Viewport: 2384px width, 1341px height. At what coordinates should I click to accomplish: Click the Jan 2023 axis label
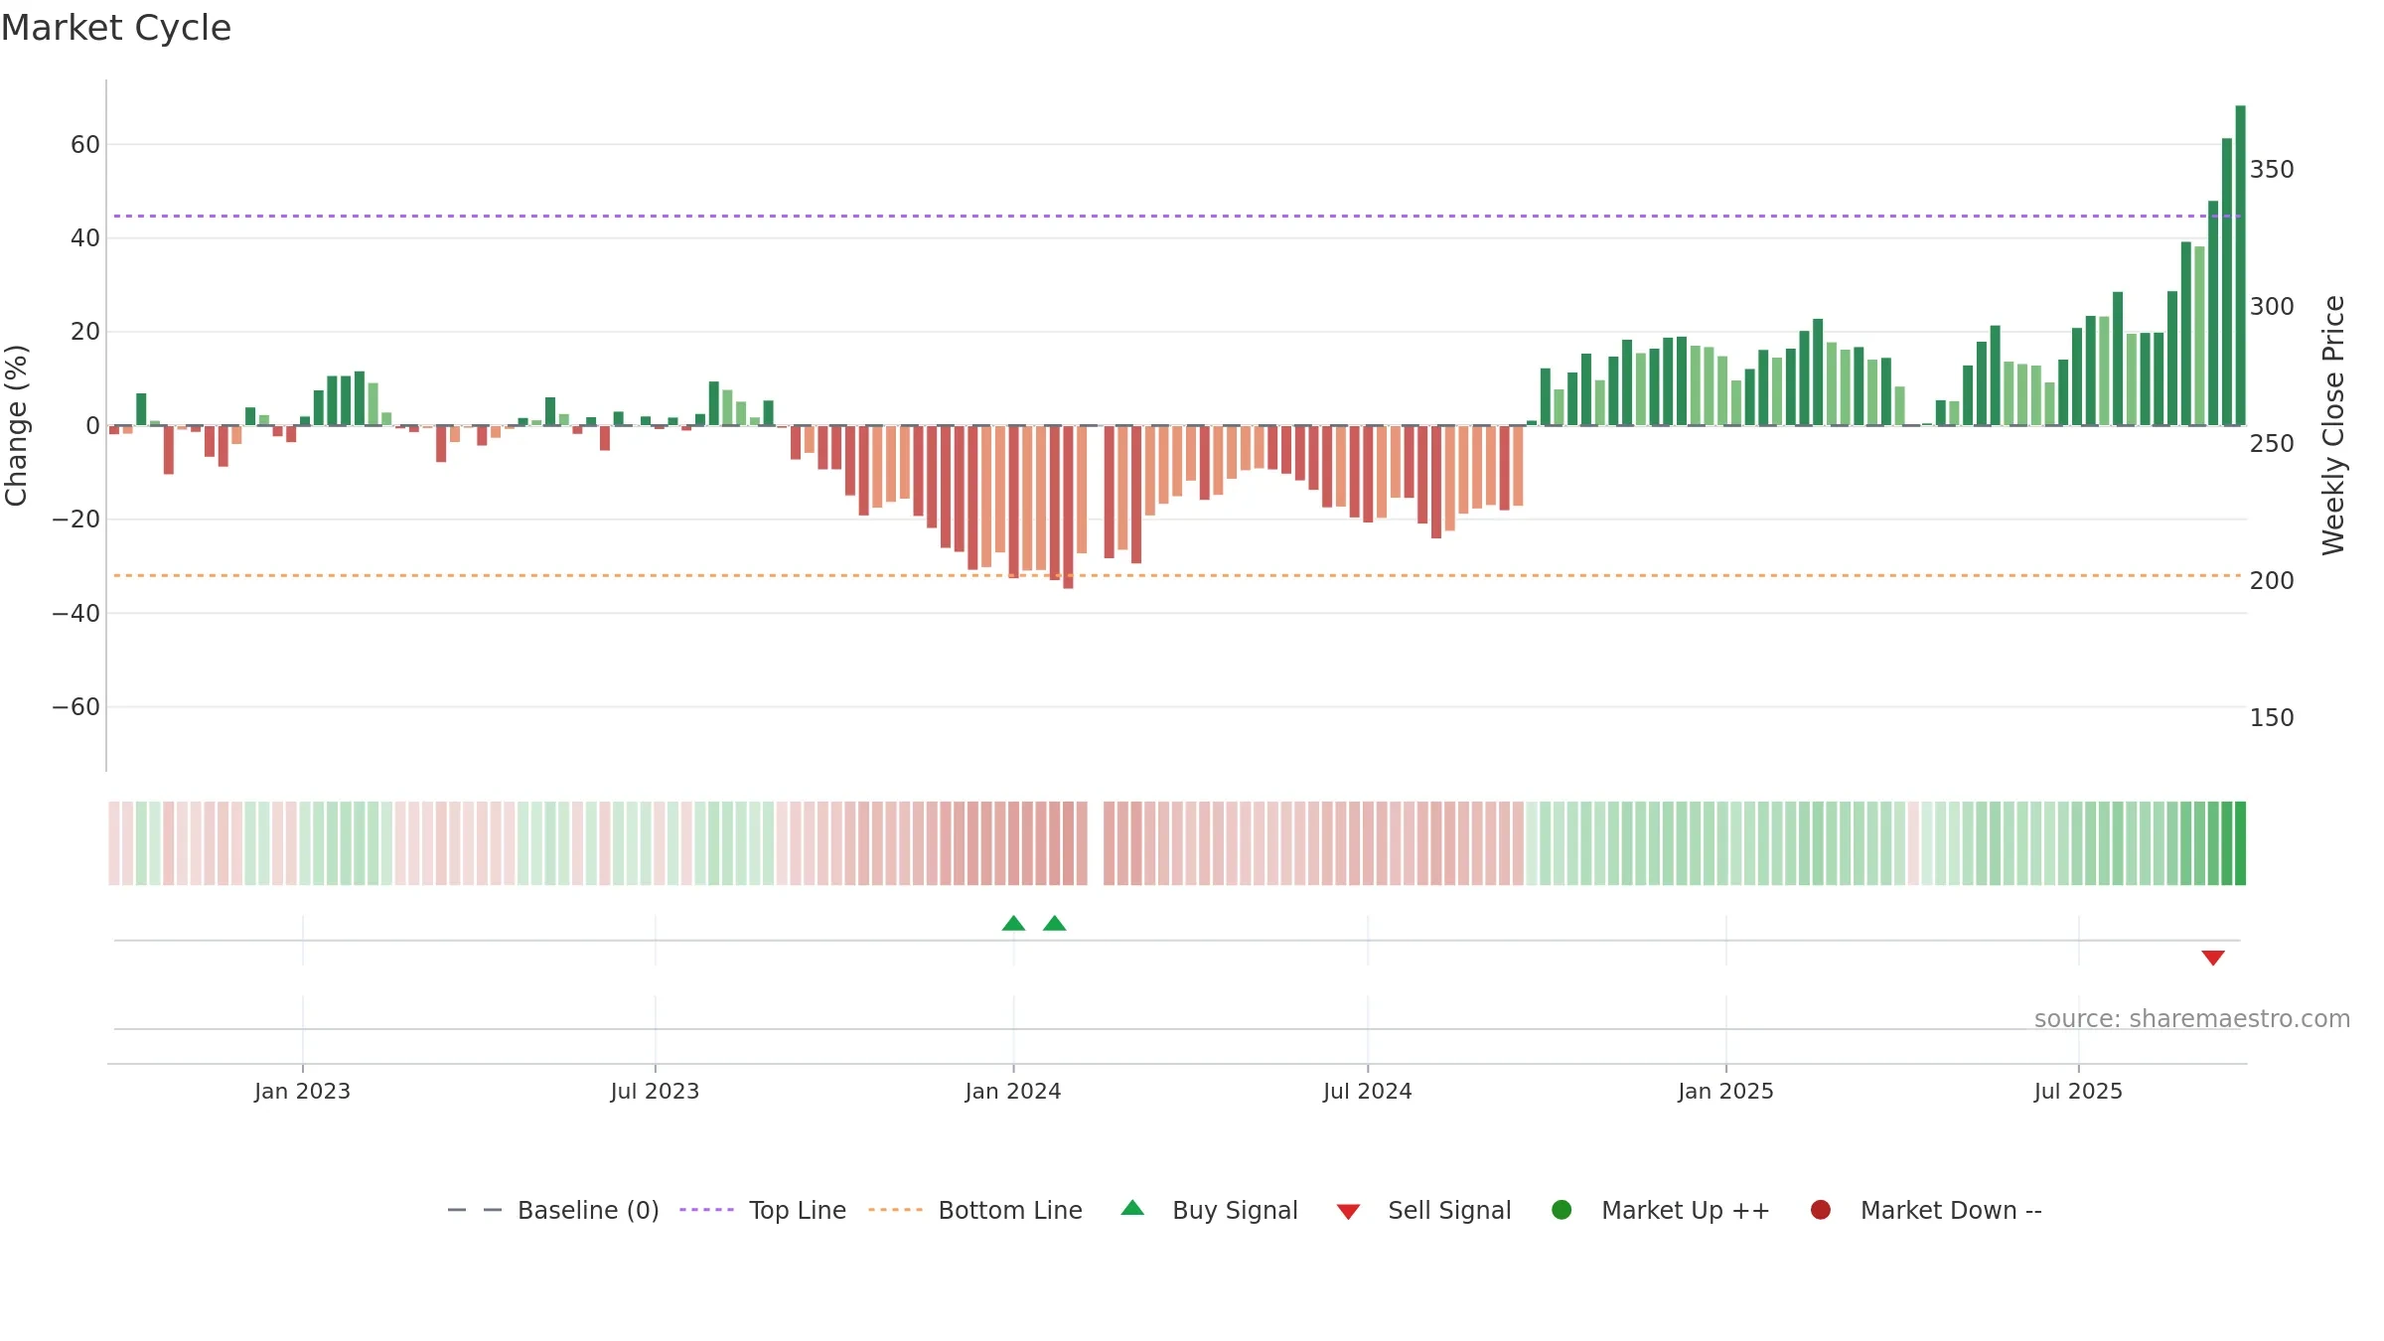(x=302, y=1092)
